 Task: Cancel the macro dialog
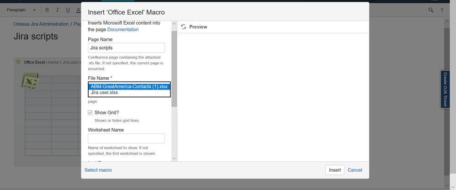pos(355,170)
